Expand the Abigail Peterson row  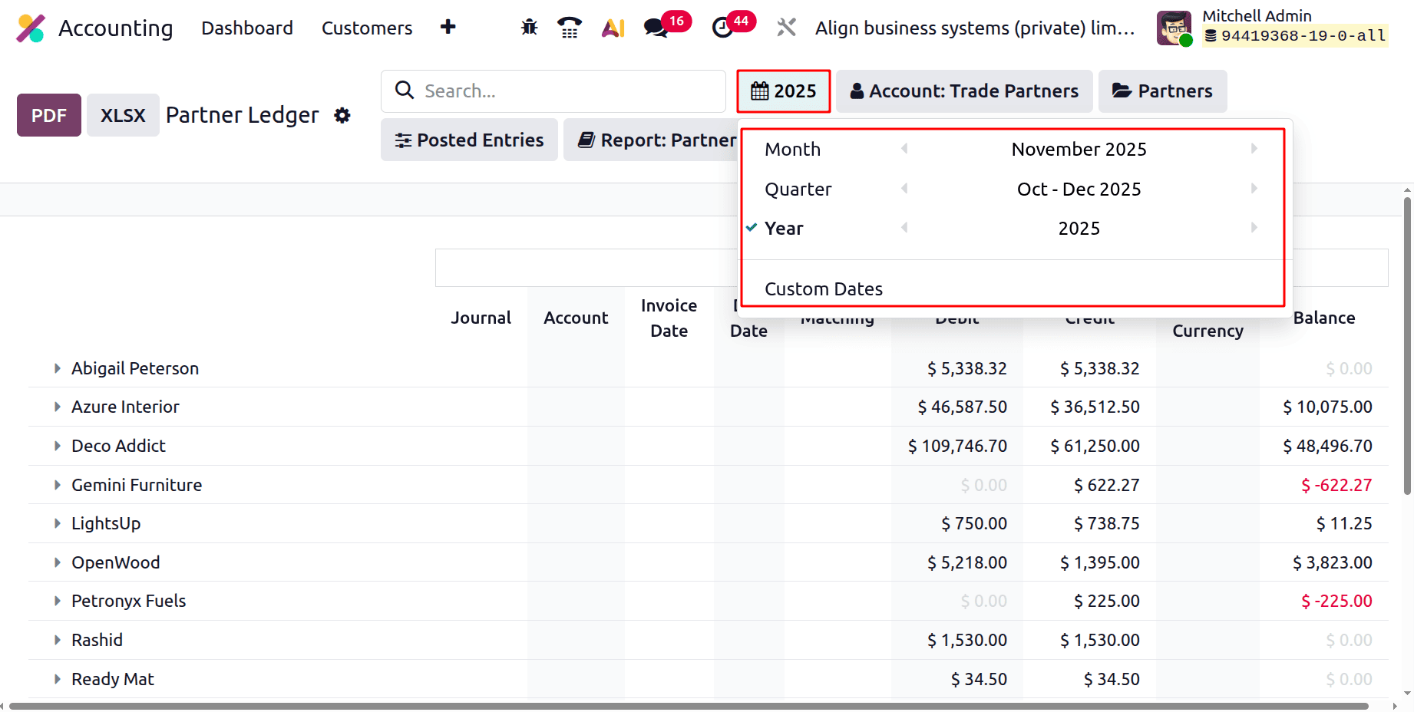(57, 368)
